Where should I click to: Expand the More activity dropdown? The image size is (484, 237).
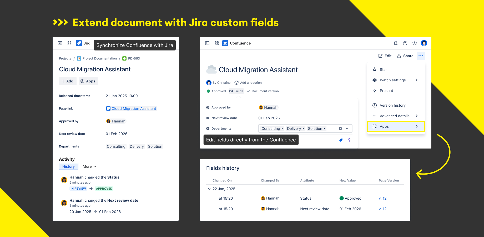coord(89,166)
